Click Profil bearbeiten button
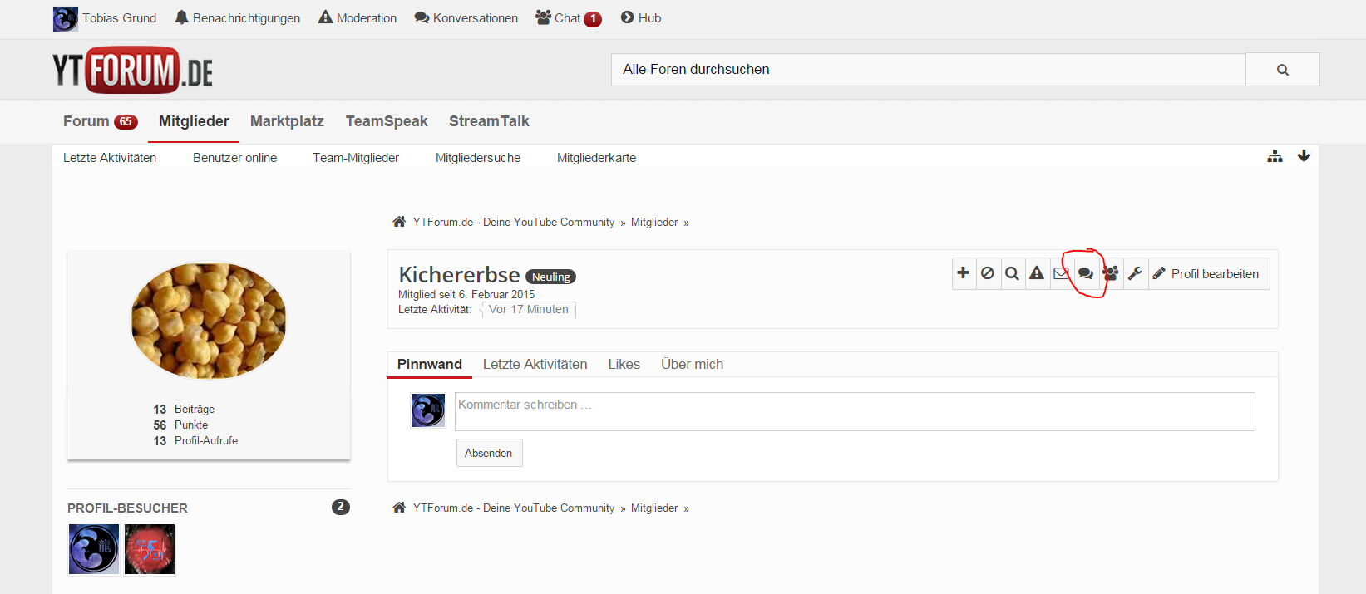 tap(1207, 274)
